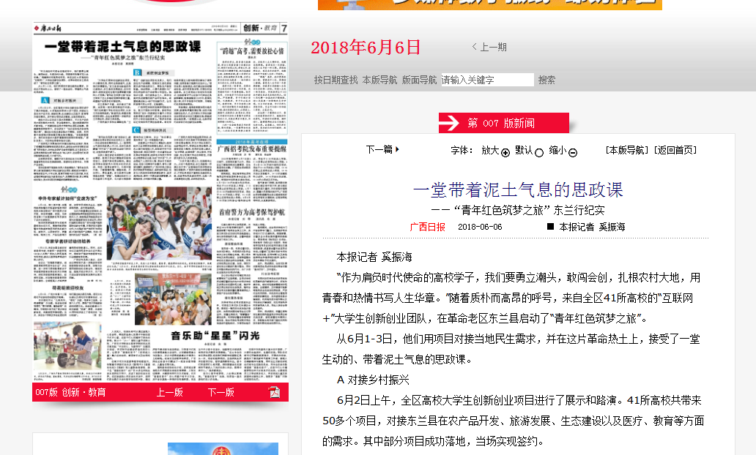Screen dimensions: 756x455
Task: Click the zoom-in plus font icon
Action: 505,152
